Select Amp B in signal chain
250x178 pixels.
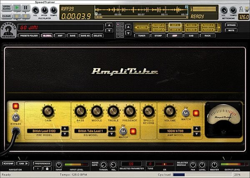(x=175, y=30)
